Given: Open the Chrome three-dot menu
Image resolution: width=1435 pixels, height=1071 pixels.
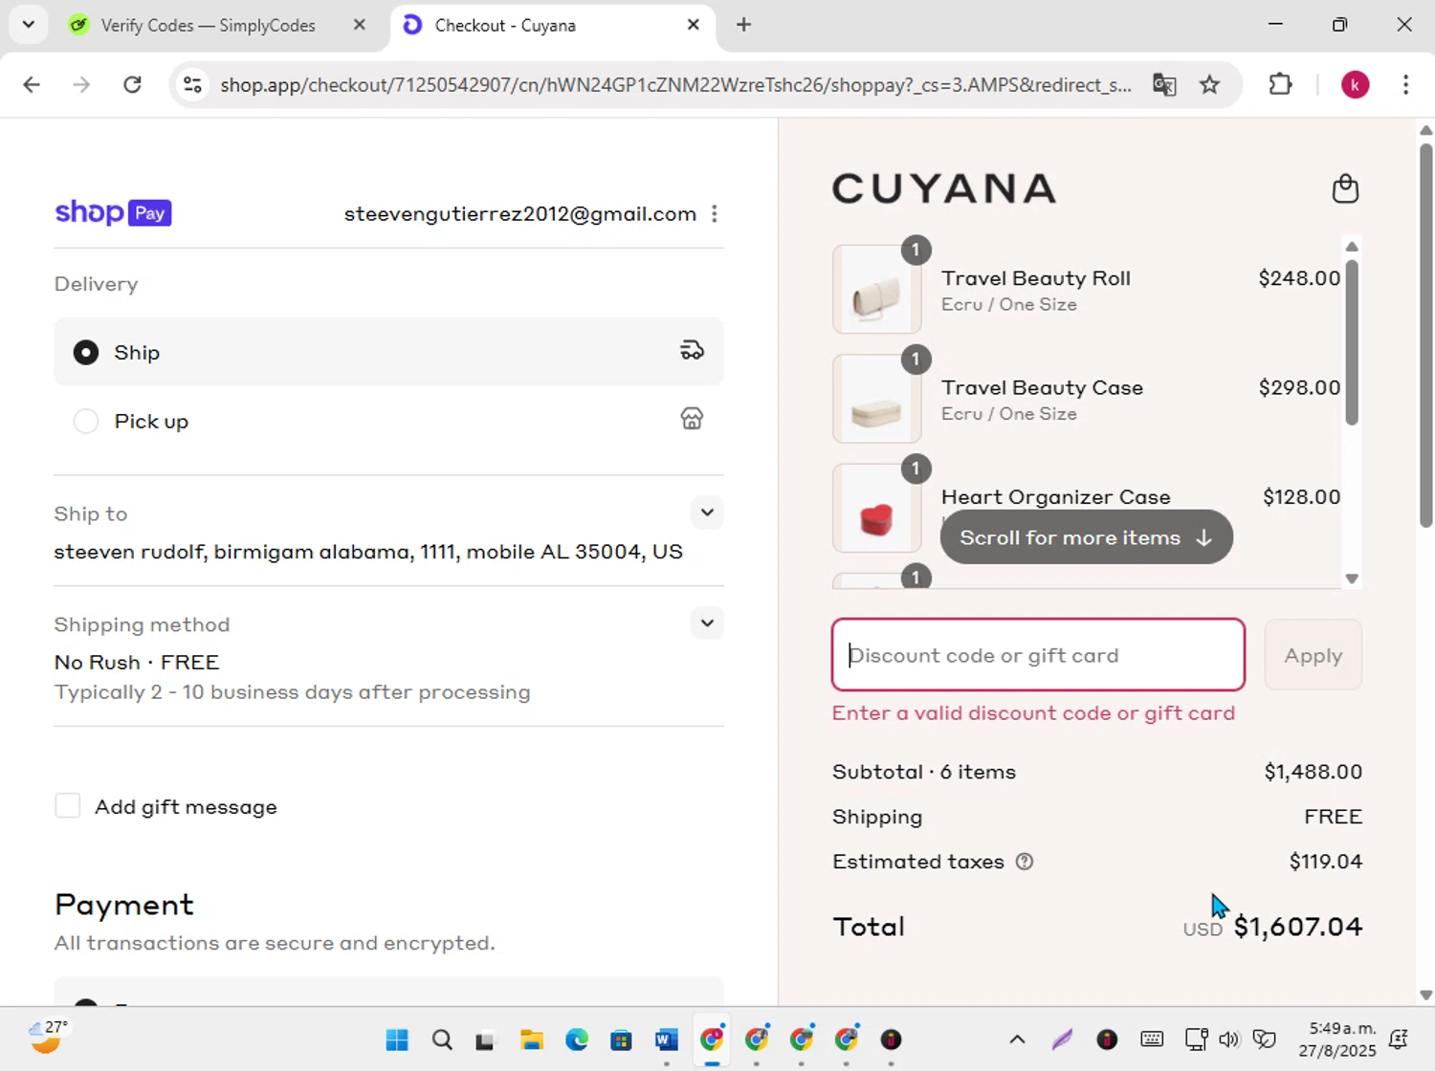Looking at the screenshot, I should click(1405, 85).
